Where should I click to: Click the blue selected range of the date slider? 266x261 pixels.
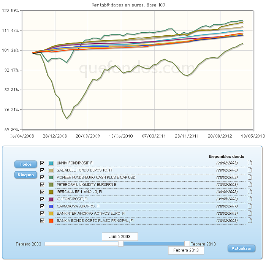click(x=154, y=244)
